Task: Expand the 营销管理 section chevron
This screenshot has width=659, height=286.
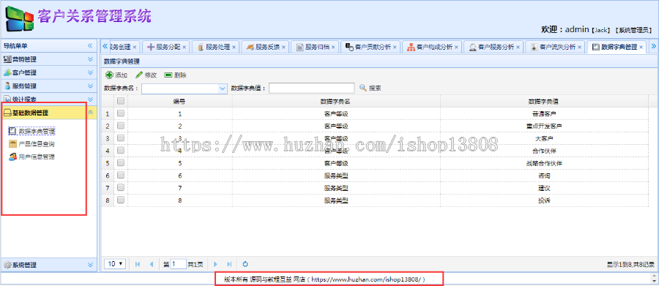Action: (x=90, y=59)
